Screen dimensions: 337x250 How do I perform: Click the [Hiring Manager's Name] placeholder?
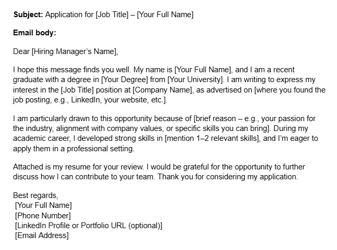pos(74,51)
